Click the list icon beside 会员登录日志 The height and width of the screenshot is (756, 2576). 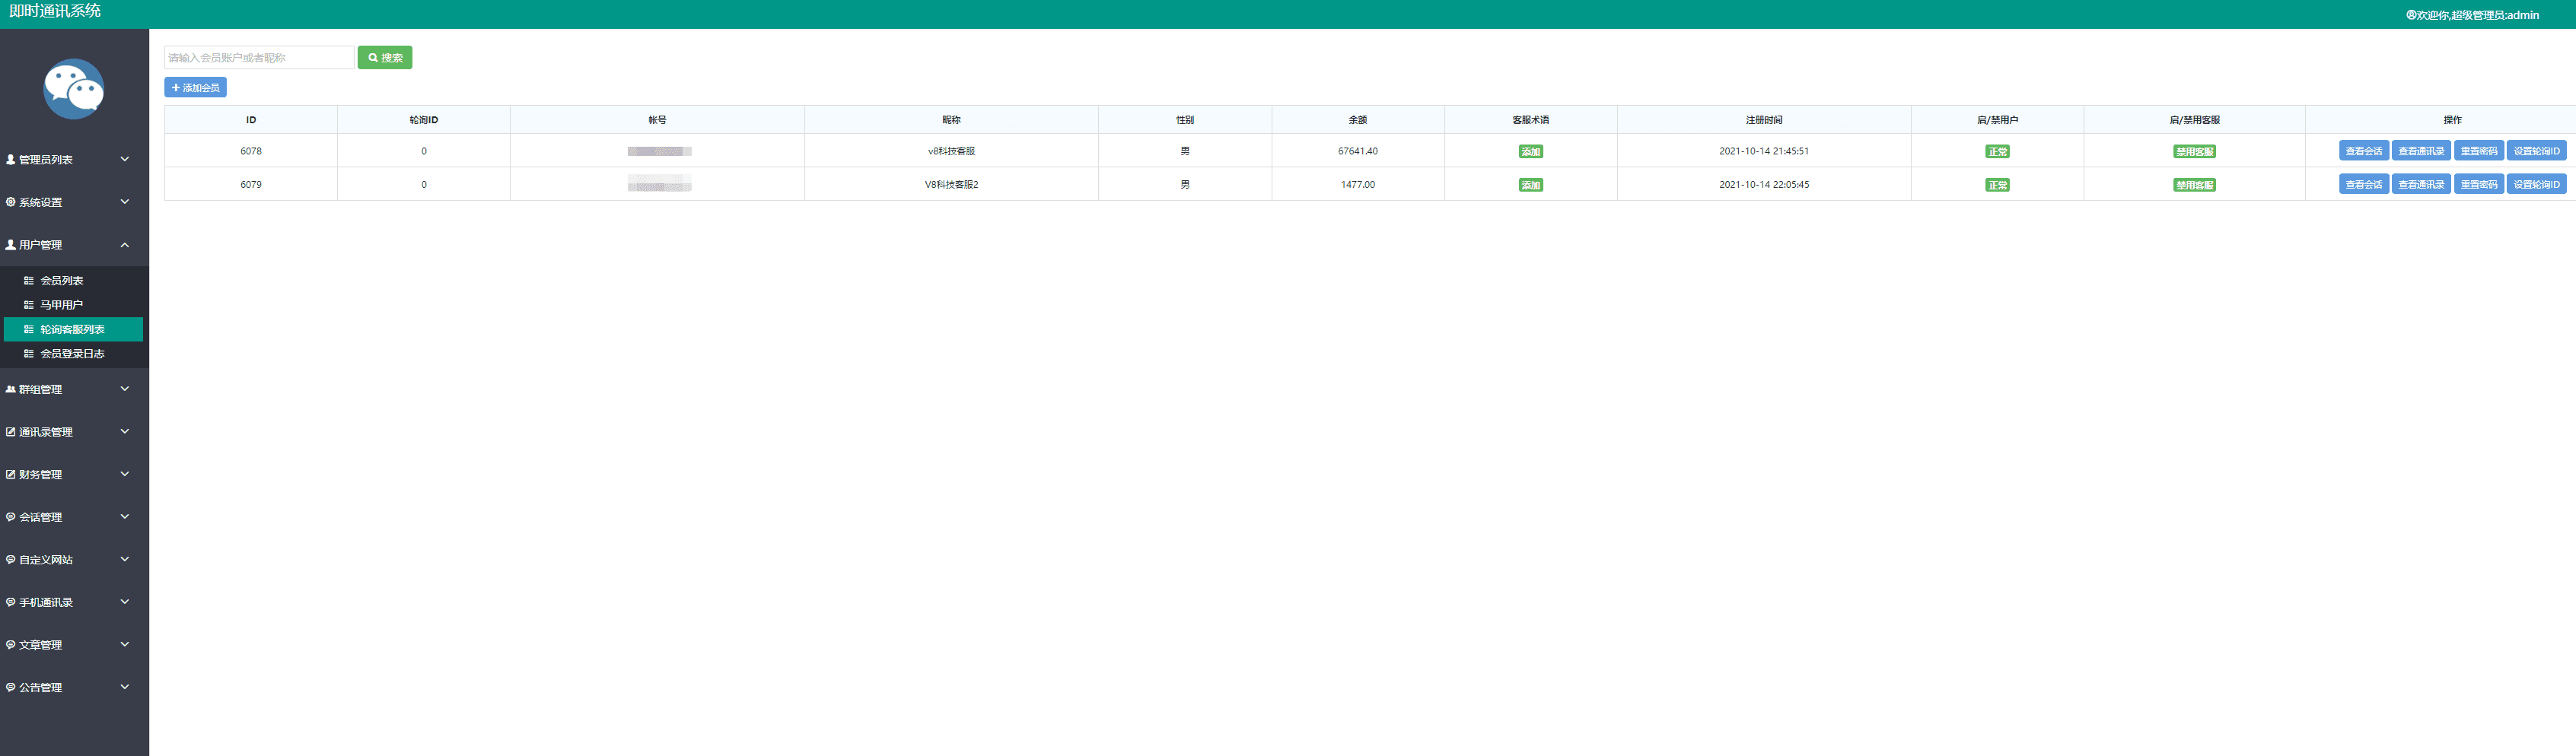29,354
